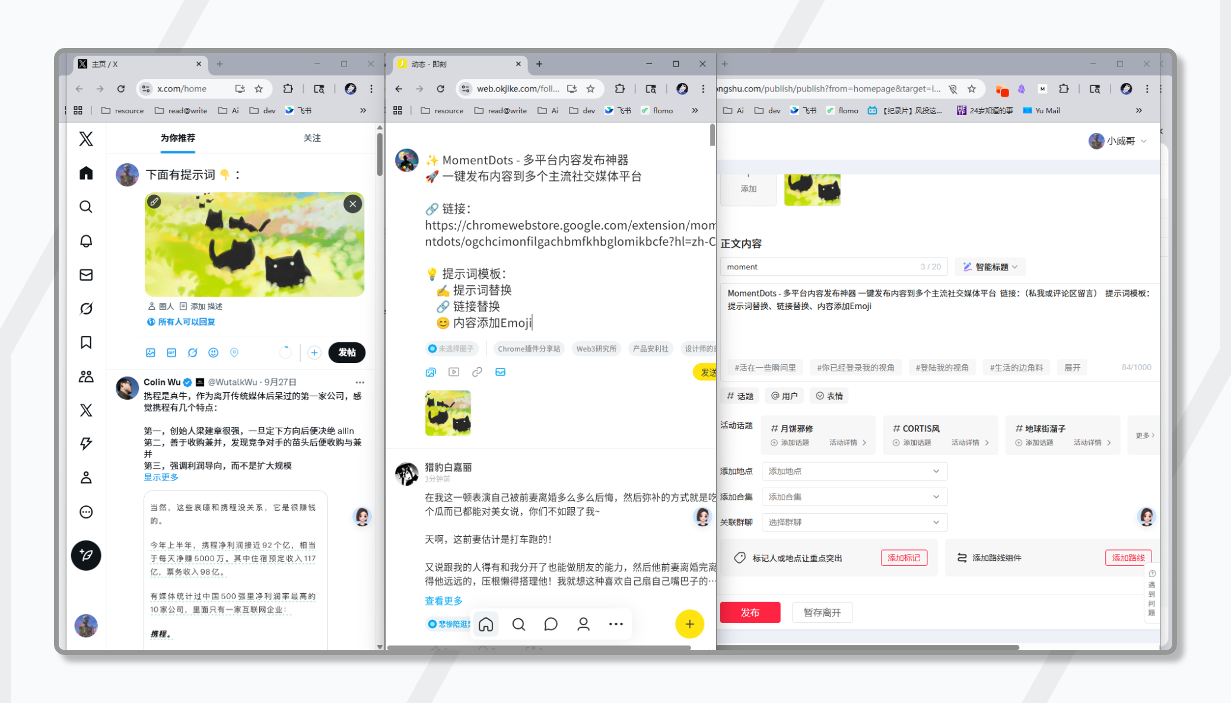The height and width of the screenshot is (703, 1231).
Task: Switch to the 为你推荐 tab
Action: pyautogui.click(x=177, y=138)
